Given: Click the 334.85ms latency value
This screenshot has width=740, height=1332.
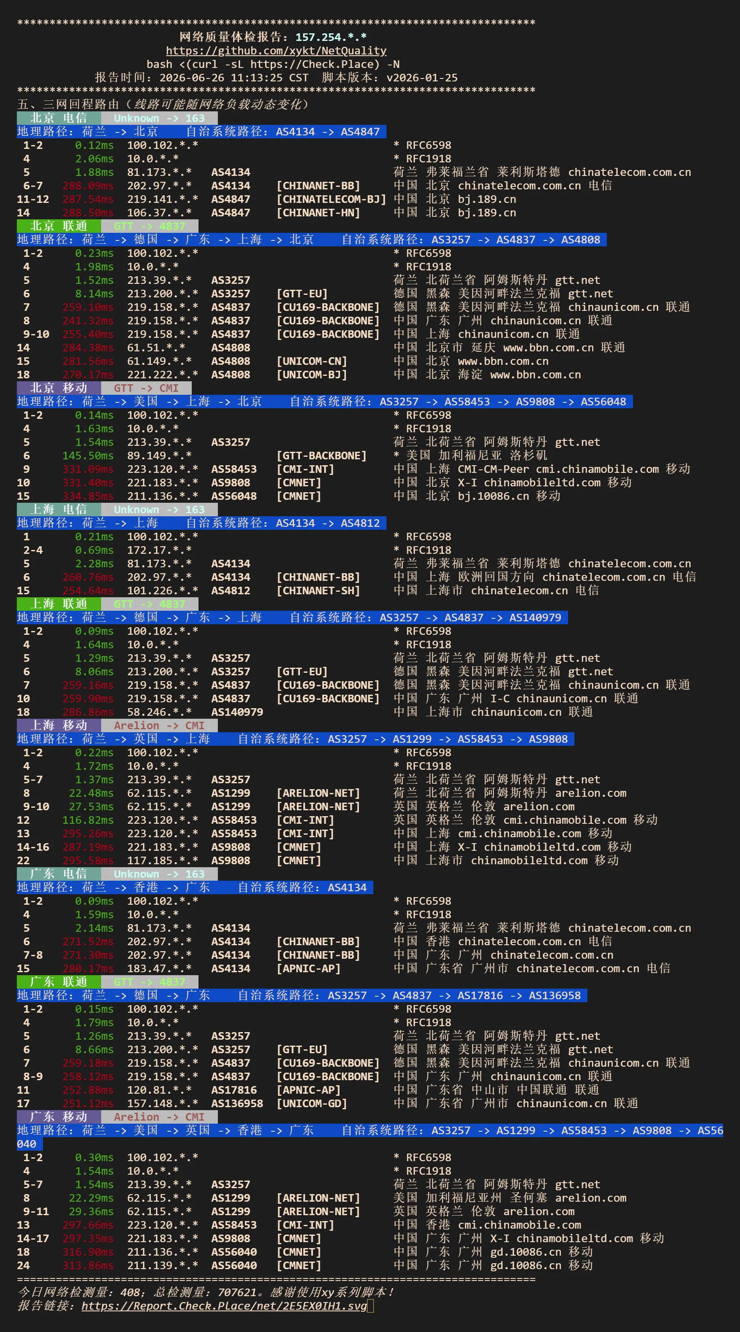Looking at the screenshot, I should (88, 496).
